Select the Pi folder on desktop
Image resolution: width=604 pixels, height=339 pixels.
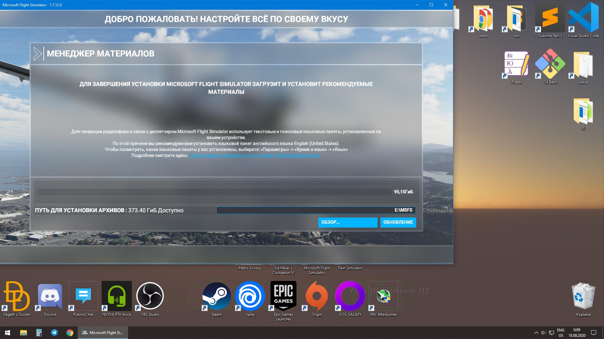click(x=584, y=114)
